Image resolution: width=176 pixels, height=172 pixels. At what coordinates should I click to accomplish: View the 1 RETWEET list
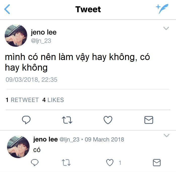click(x=22, y=100)
